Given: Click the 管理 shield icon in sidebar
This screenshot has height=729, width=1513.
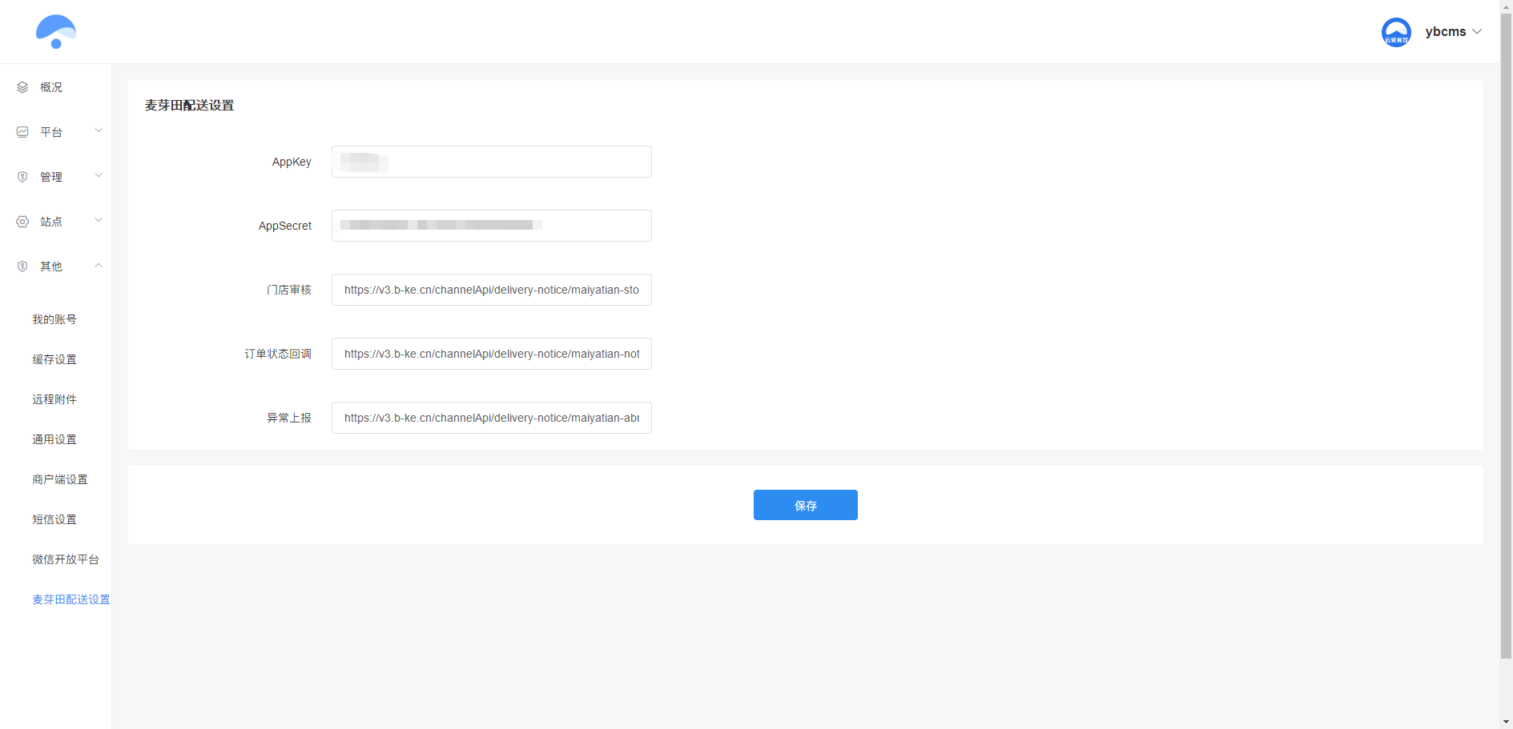Looking at the screenshot, I should (x=22, y=177).
